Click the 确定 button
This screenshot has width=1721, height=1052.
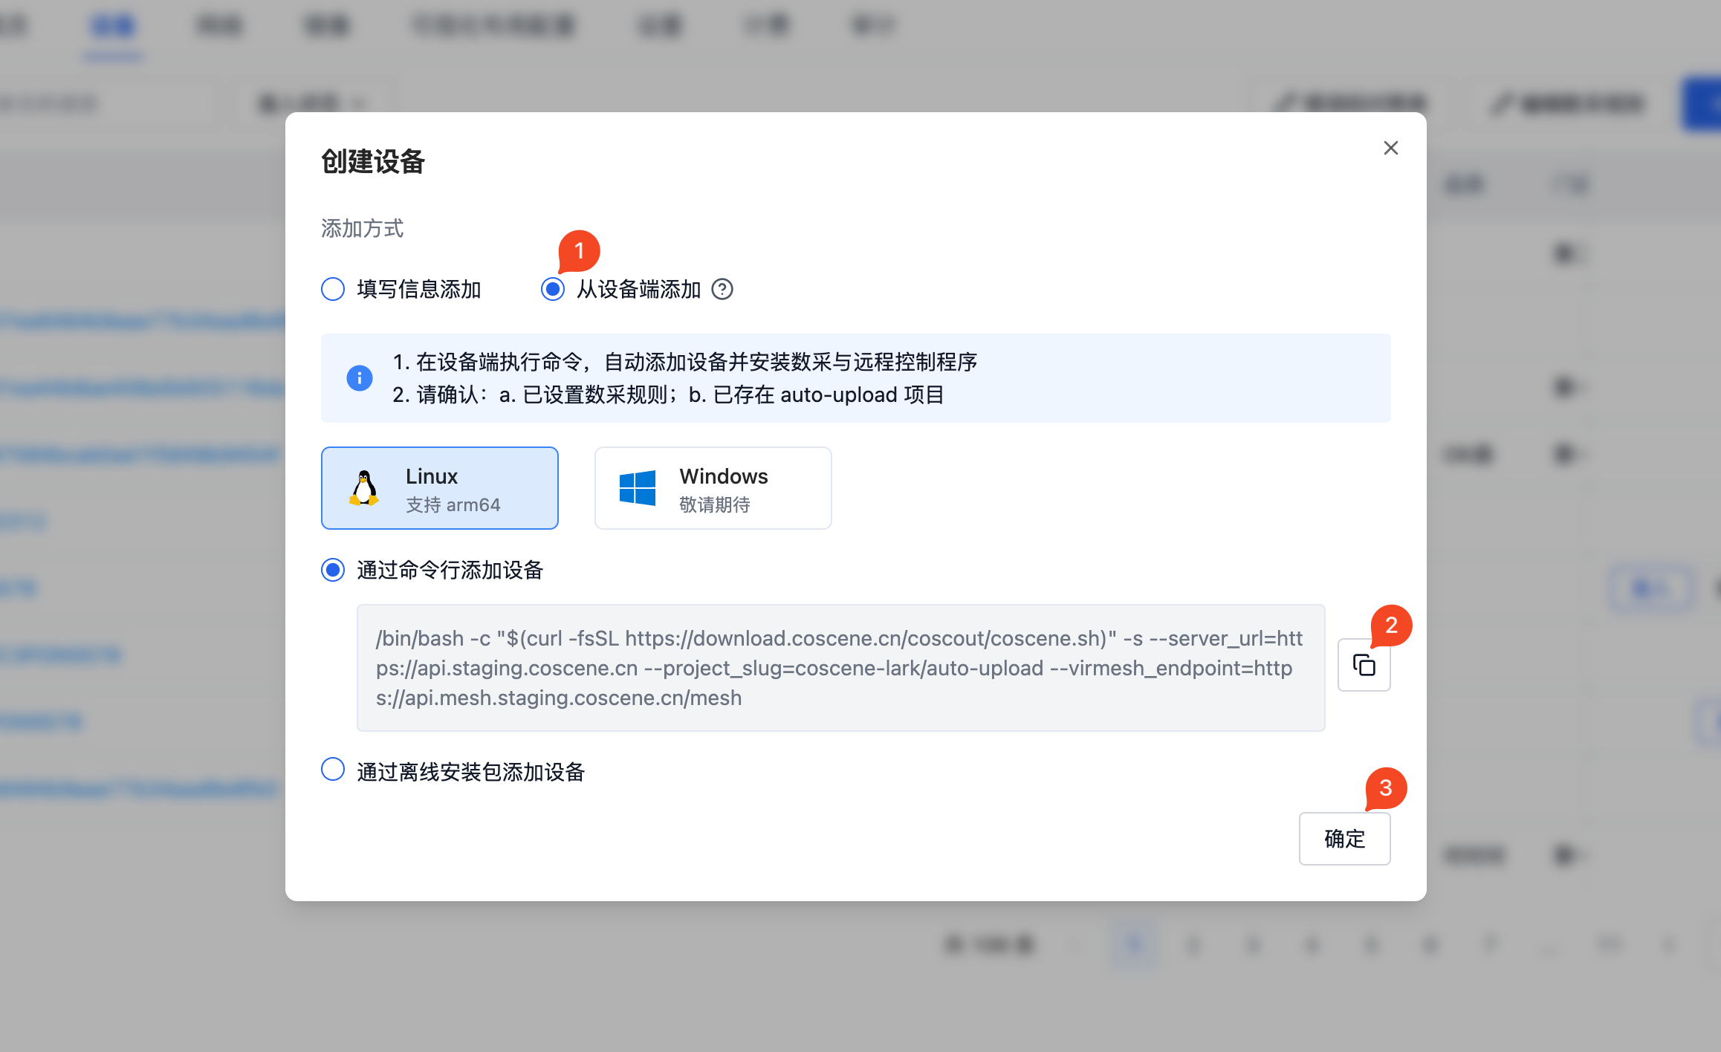click(1345, 839)
